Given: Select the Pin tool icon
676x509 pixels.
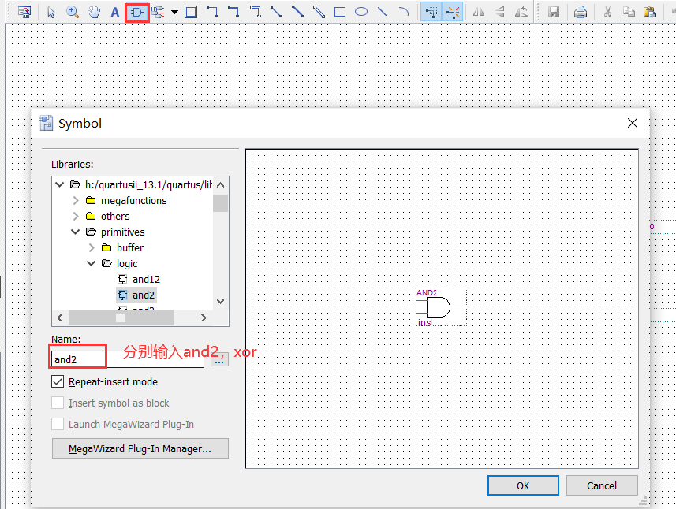Looking at the screenshot, I should coord(158,12).
